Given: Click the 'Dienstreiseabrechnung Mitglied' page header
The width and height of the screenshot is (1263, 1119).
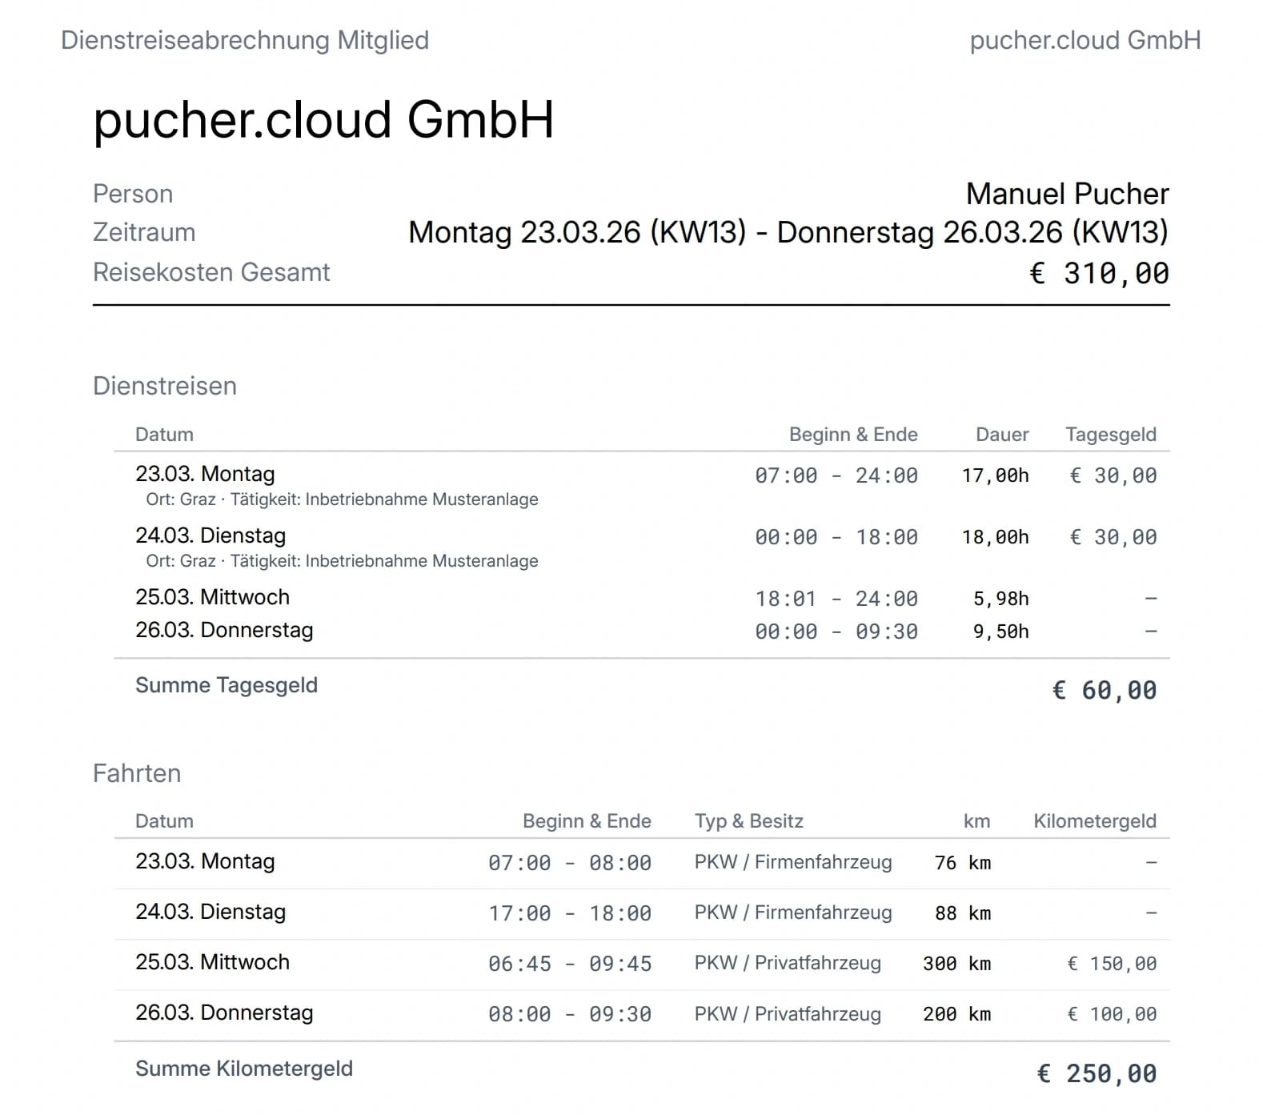Looking at the screenshot, I should [245, 40].
